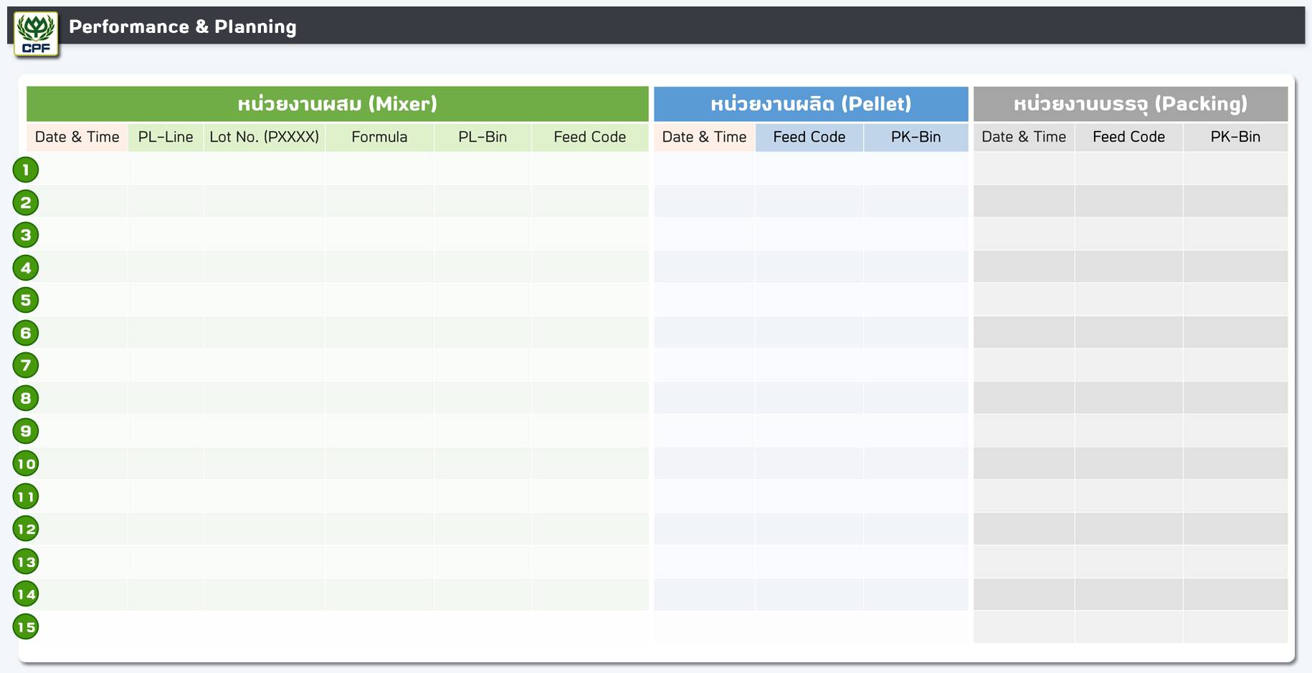
Task: Click Mixer Feed Code column header
Action: tap(590, 137)
